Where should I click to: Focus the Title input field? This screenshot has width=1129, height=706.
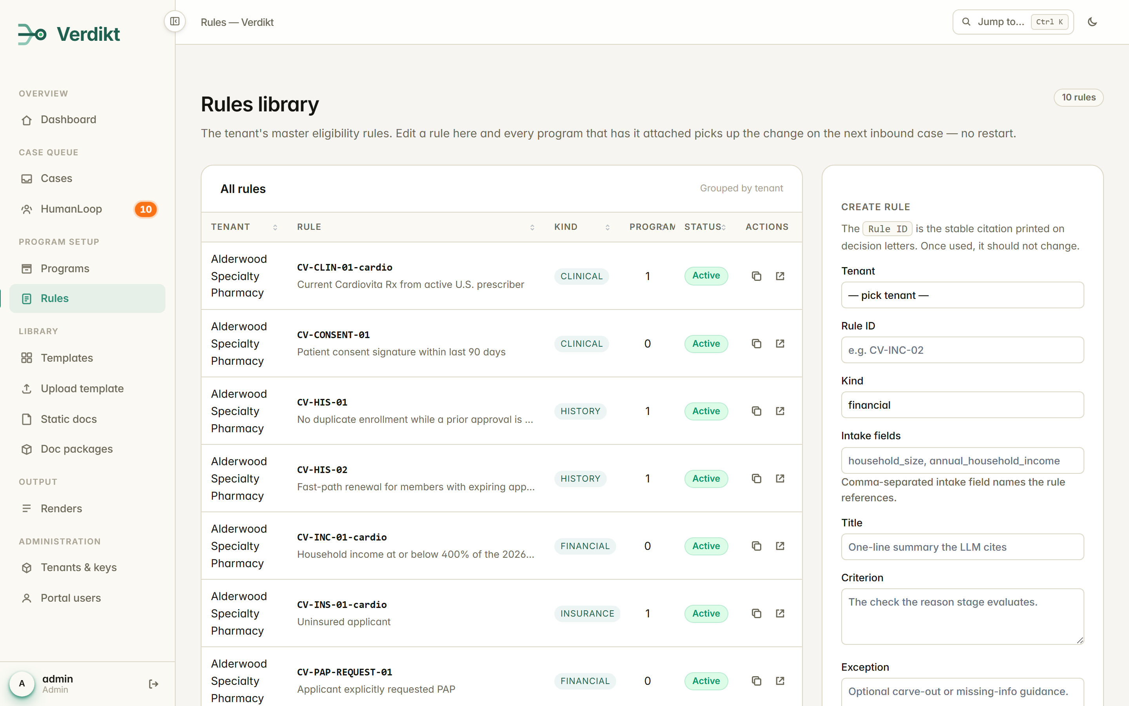coord(962,547)
